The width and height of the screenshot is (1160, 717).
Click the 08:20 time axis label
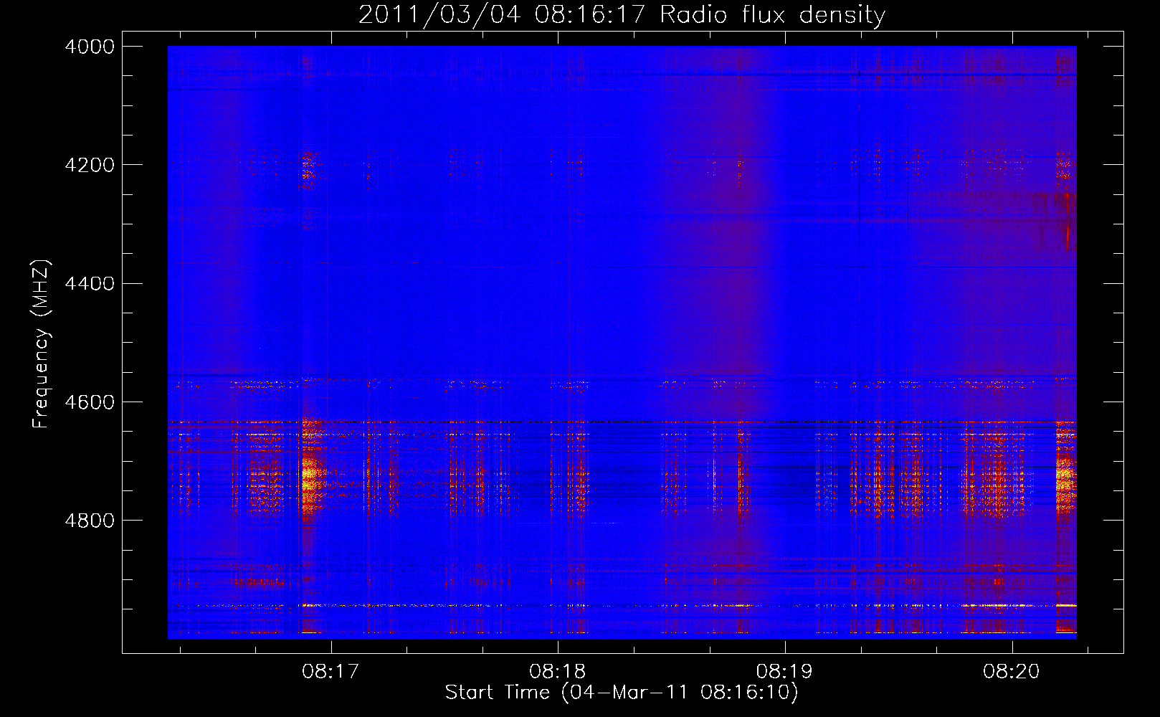(x=1012, y=672)
